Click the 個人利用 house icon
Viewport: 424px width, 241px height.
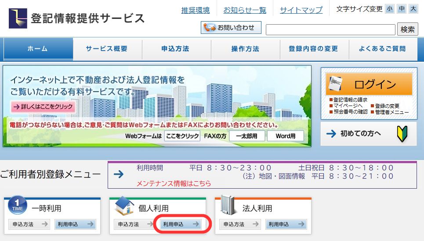pos(124,206)
